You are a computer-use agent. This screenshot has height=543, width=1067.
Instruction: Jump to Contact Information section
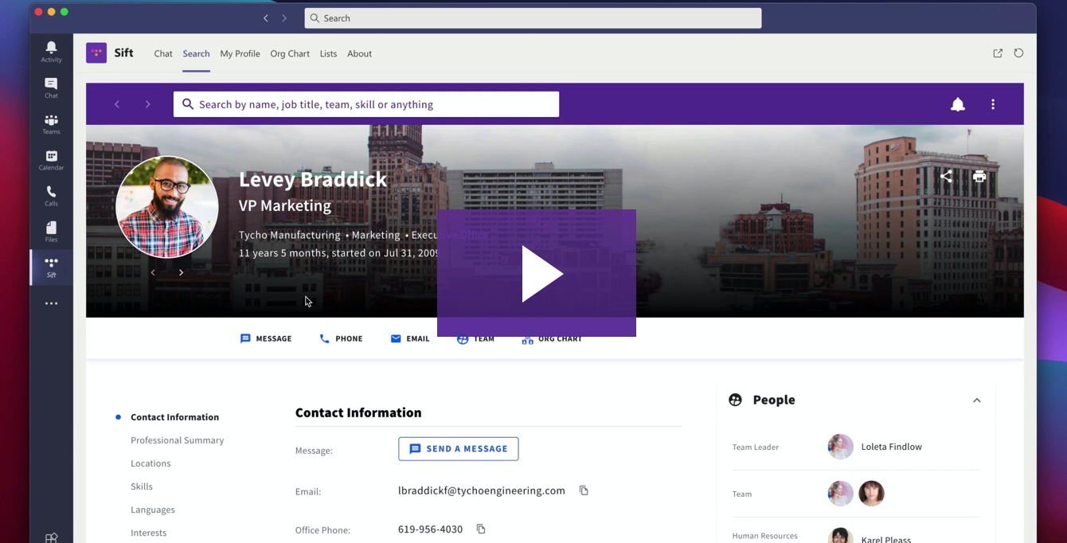[x=174, y=417]
